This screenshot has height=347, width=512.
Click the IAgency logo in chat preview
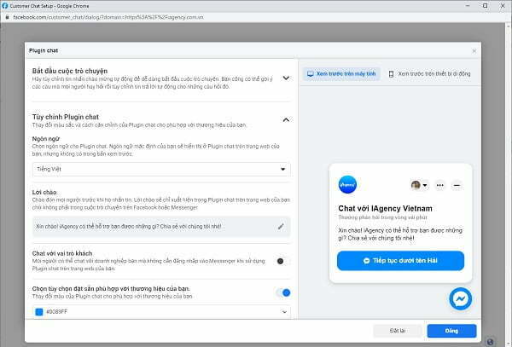point(347,185)
